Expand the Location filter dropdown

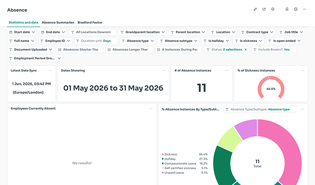[223, 32]
